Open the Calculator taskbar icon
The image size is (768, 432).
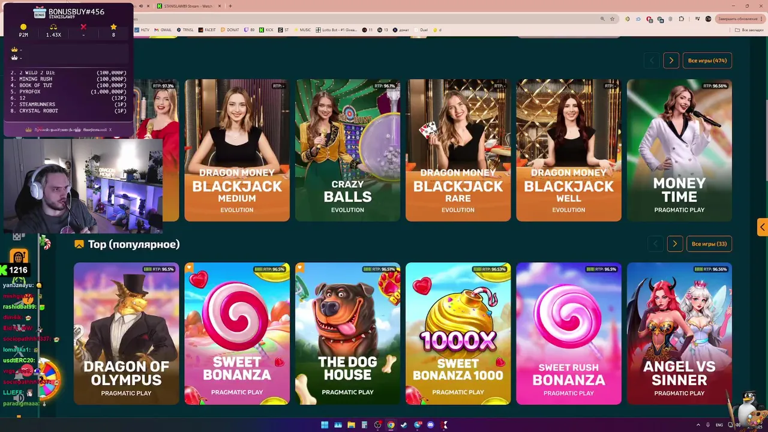pyautogui.click(x=364, y=425)
